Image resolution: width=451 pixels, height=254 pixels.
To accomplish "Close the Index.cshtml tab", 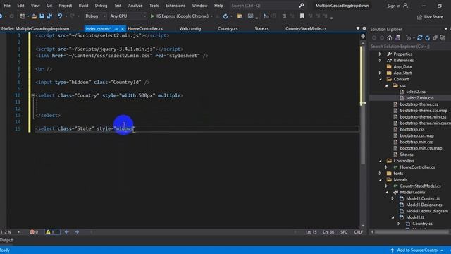I will coord(122,29).
